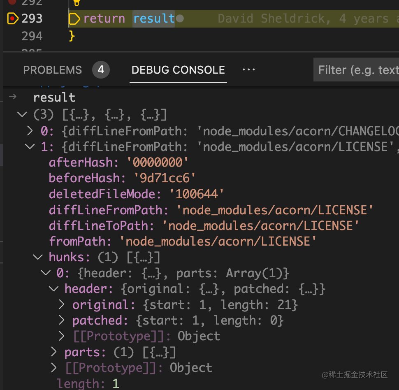
Task: Click the beforeHash value '9d71cc6'
Action: pos(165,178)
